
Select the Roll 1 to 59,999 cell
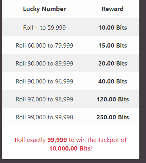pyautogui.click(x=44, y=28)
